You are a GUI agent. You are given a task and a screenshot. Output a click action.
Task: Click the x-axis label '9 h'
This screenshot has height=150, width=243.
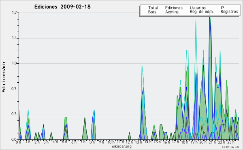[101, 142]
